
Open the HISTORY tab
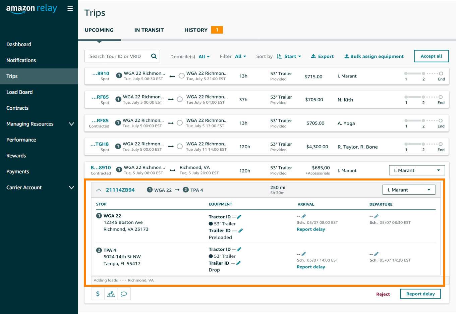(x=196, y=30)
